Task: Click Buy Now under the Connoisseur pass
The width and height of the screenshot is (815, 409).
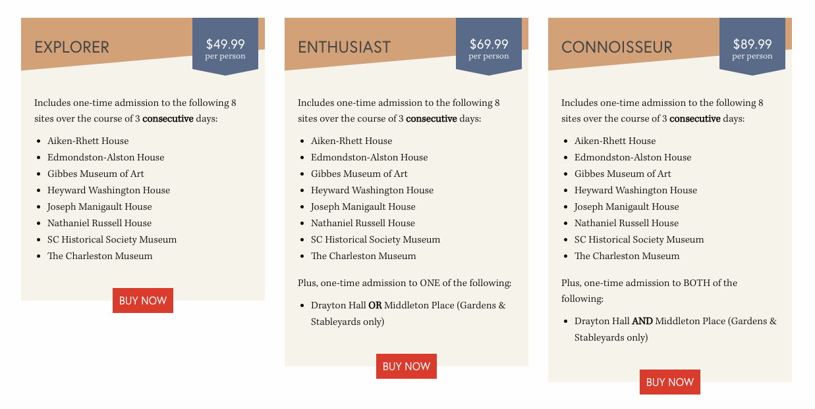Action: [x=670, y=382]
